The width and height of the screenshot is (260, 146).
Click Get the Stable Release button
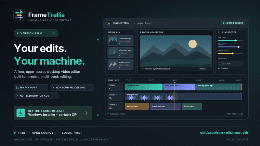point(53,113)
